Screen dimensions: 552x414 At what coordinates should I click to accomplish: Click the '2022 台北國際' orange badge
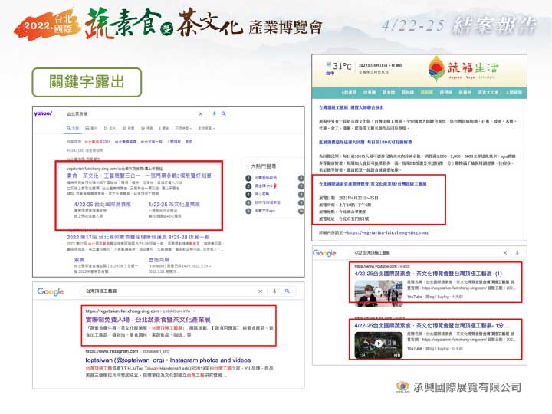click(48, 25)
